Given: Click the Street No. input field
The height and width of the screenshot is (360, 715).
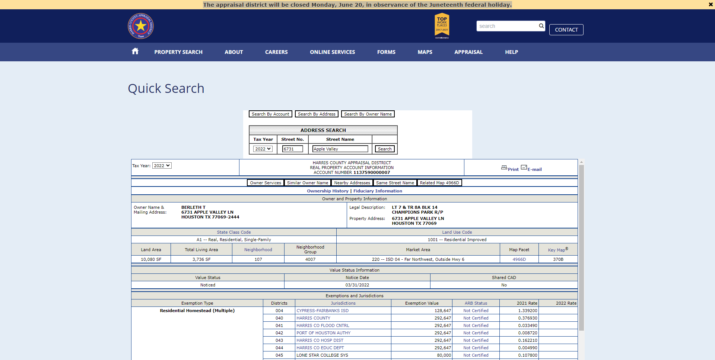Looking at the screenshot, I should (x=293, y=149).
